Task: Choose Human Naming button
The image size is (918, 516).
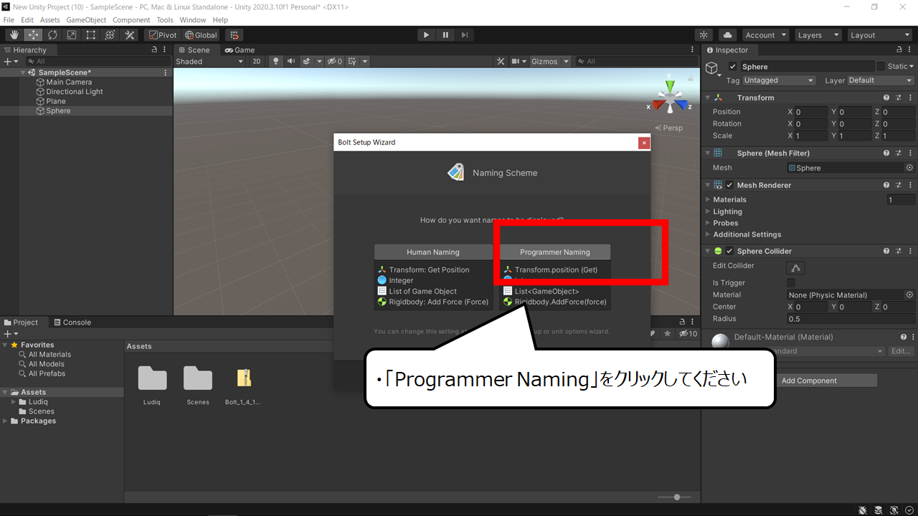Action: pos(433,252)
